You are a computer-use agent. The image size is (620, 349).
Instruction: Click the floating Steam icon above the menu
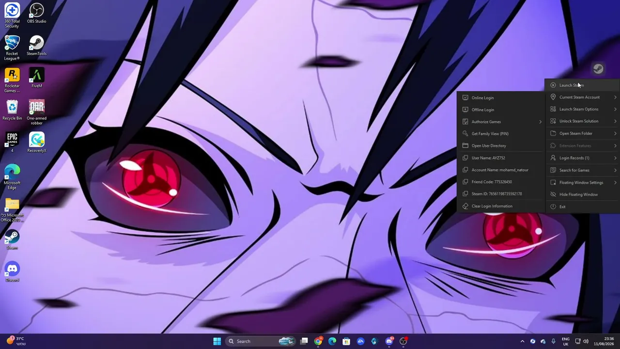pos(598,69)
